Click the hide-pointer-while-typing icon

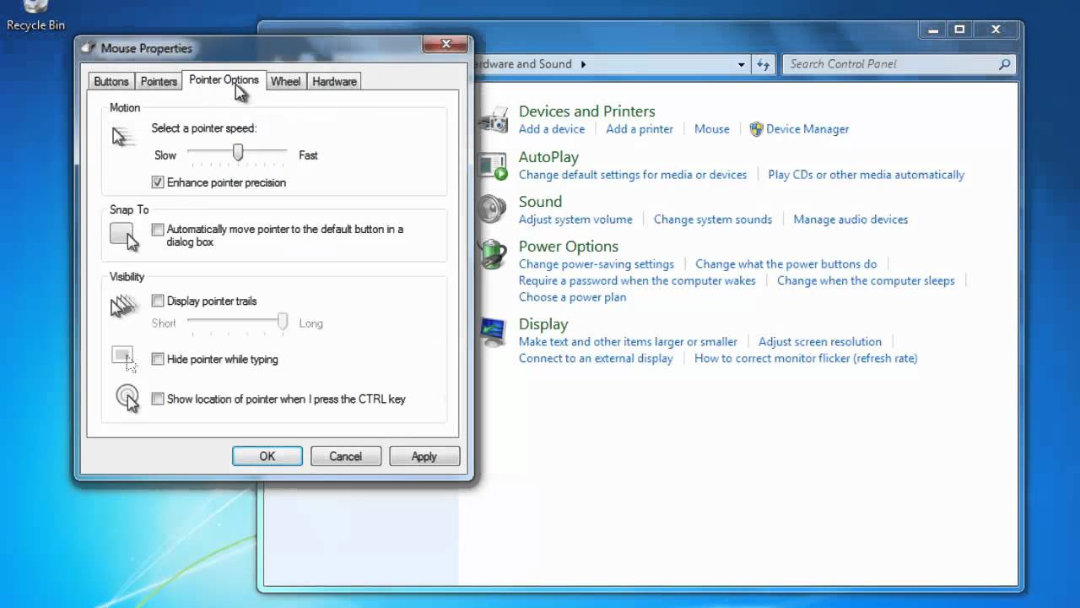point(124,359)
